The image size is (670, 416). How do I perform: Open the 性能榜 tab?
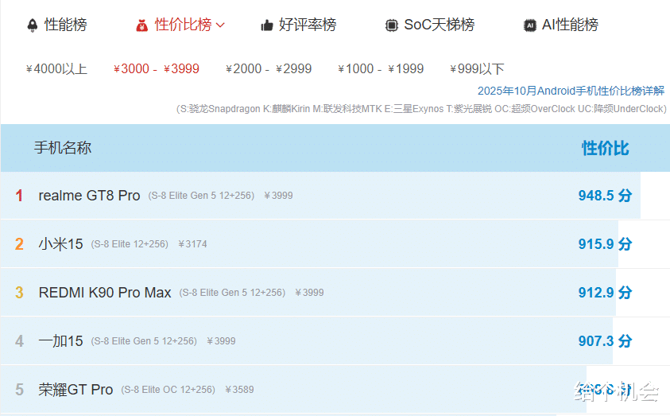pos(65,25)
